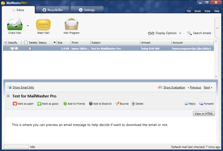Close the preview pane with X
The height and width of the screenshot is (151, 223).
pyautogui.click(x=214, y=83)
